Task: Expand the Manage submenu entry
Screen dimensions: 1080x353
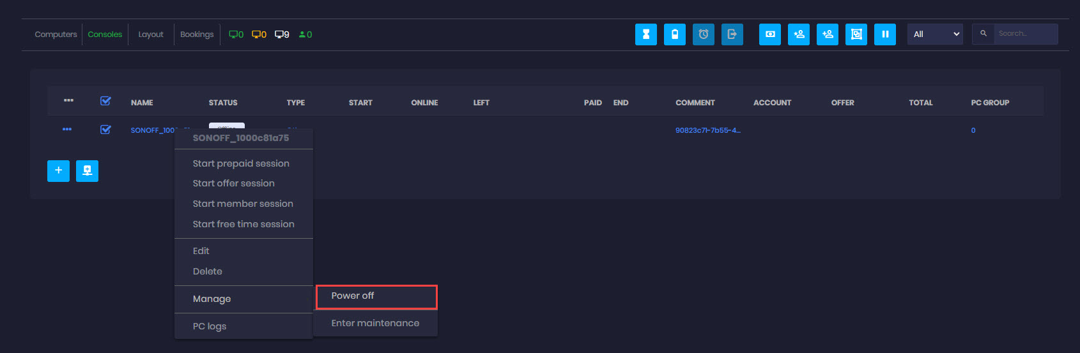Action: pos(212,299)
